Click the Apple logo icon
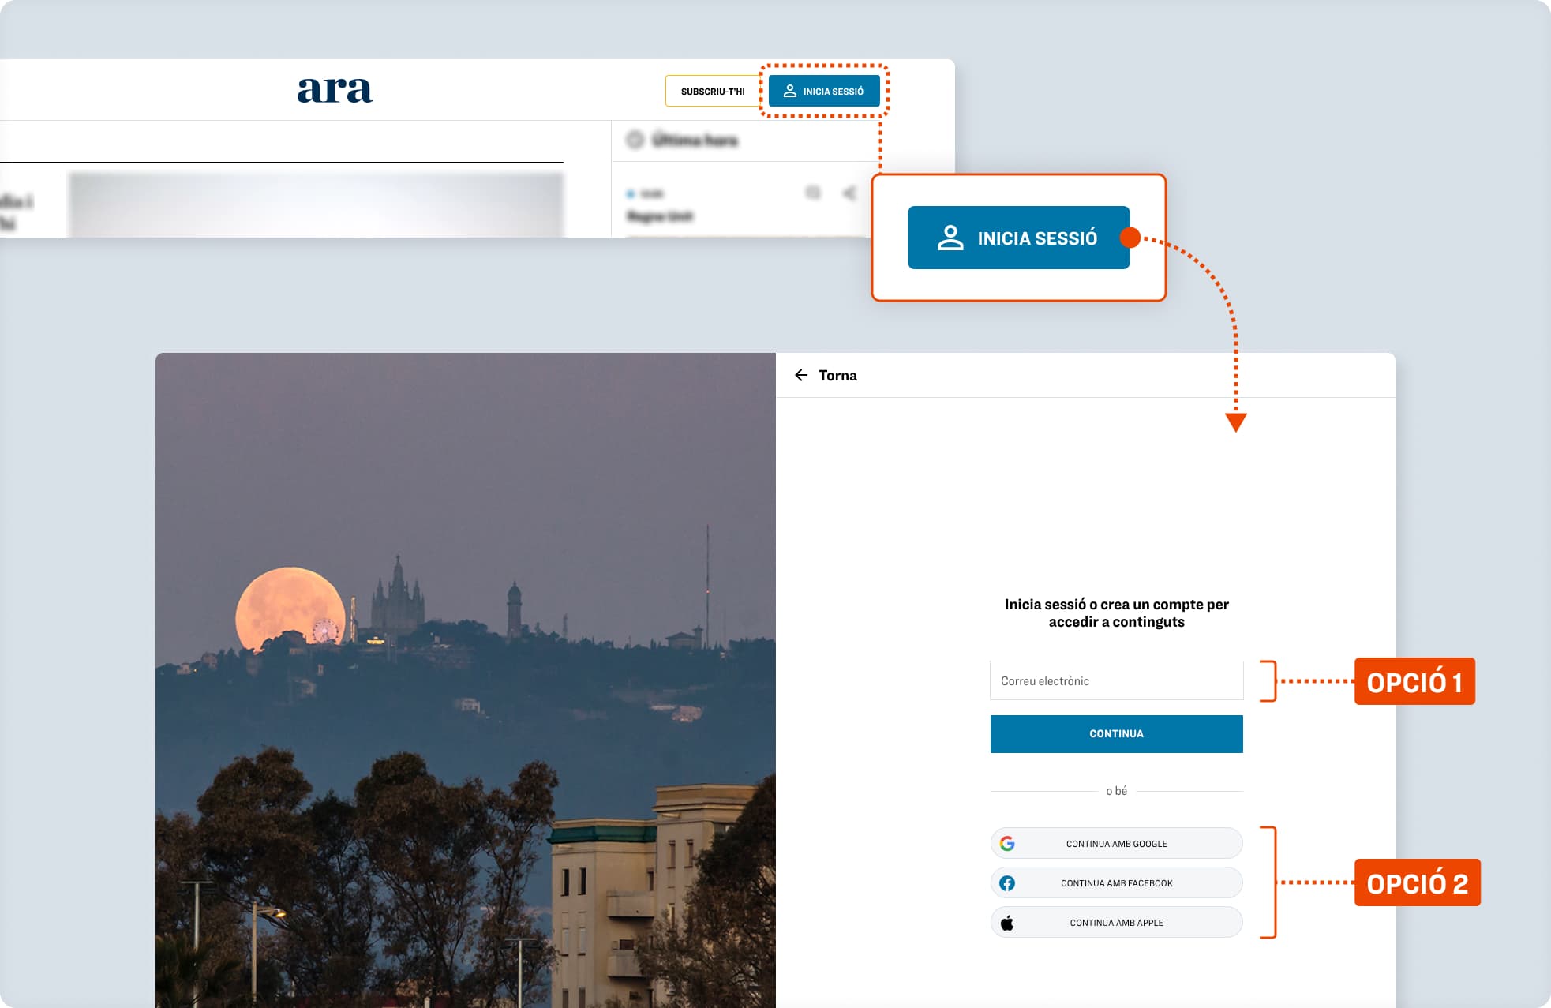 click(x=1007, y=923)
